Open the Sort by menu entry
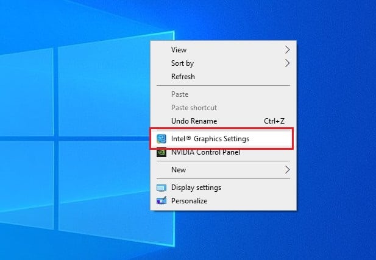The height and width of the screenshot is (260, 376). (x=223, y=63)
